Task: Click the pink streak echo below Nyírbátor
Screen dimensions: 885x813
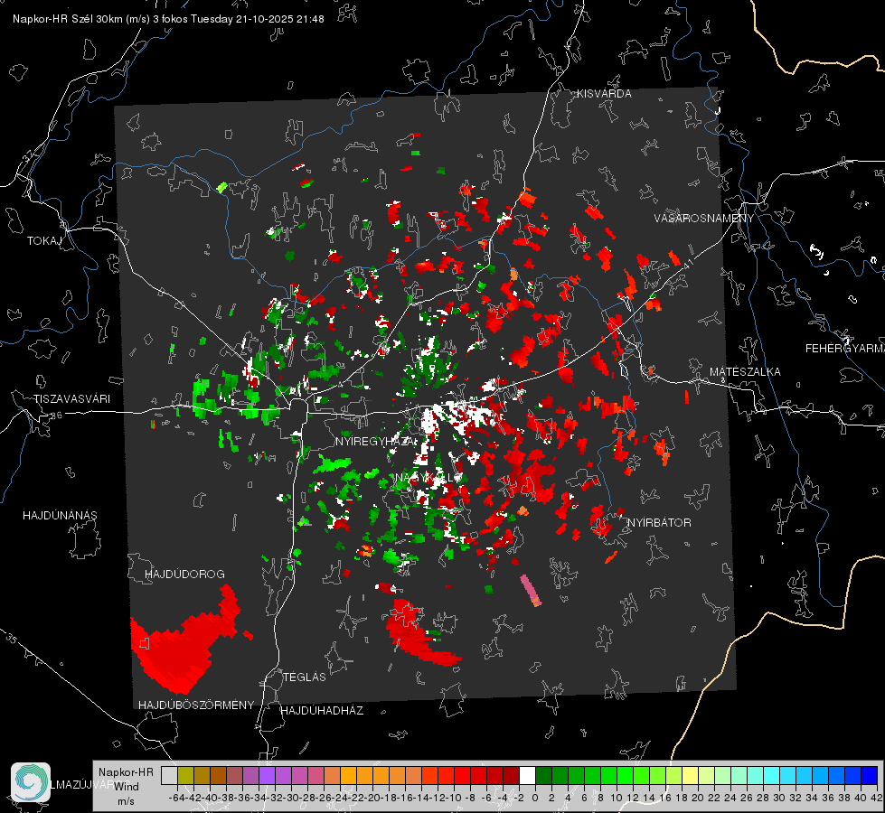Action: (531, 591)
